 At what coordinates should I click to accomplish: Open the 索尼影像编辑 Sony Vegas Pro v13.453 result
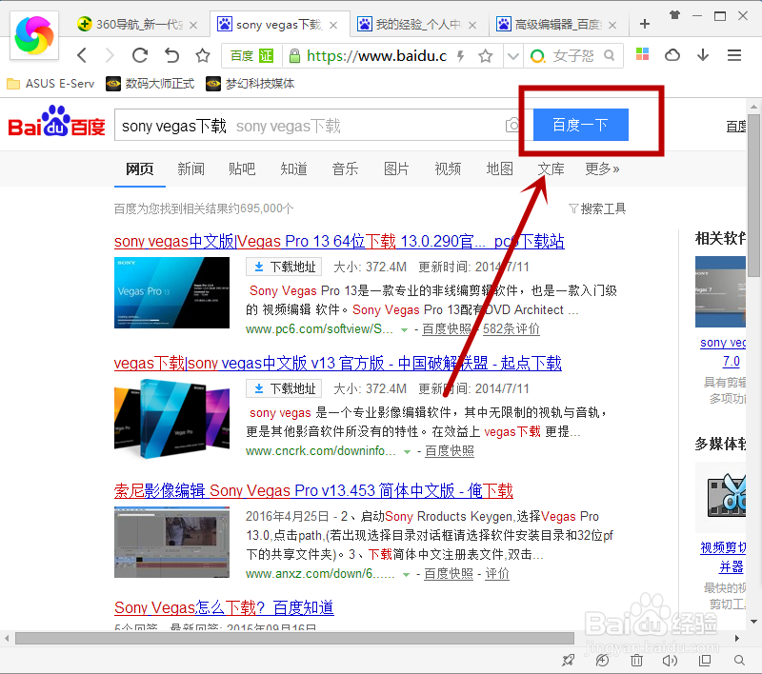[313, 491]
